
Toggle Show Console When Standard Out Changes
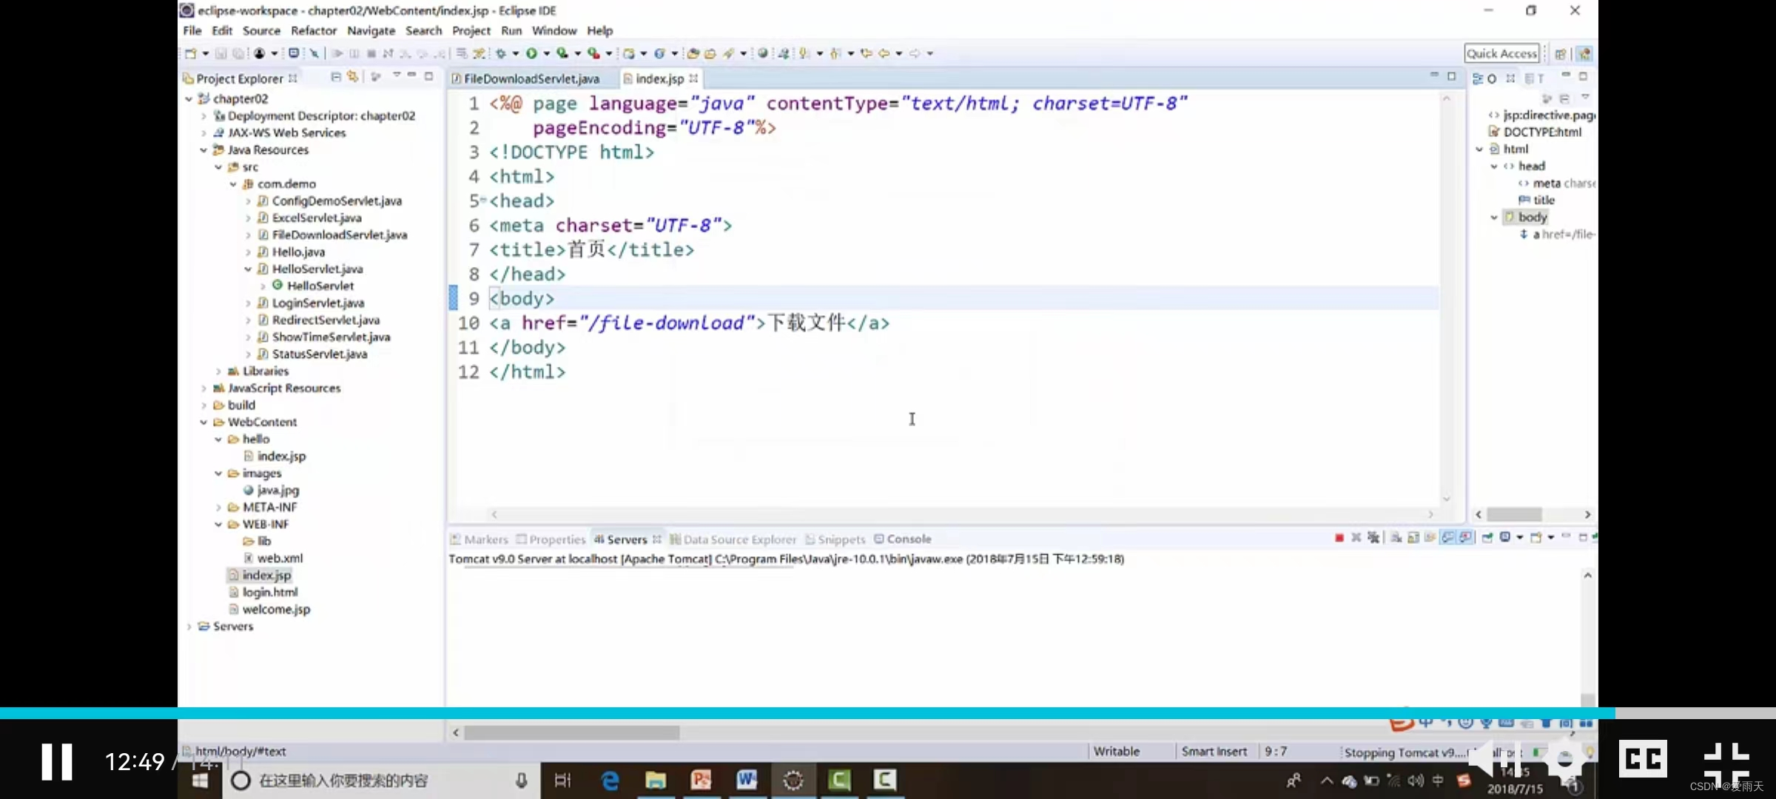coord(1448,538)
